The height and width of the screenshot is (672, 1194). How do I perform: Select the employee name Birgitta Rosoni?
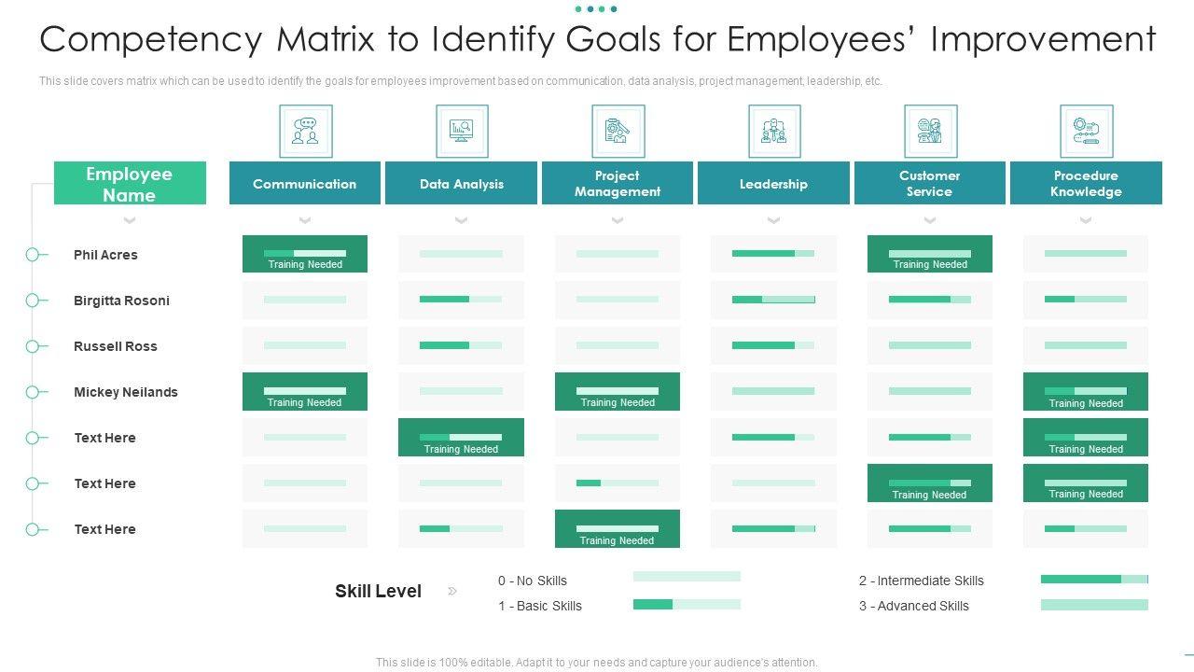point(121,301)
